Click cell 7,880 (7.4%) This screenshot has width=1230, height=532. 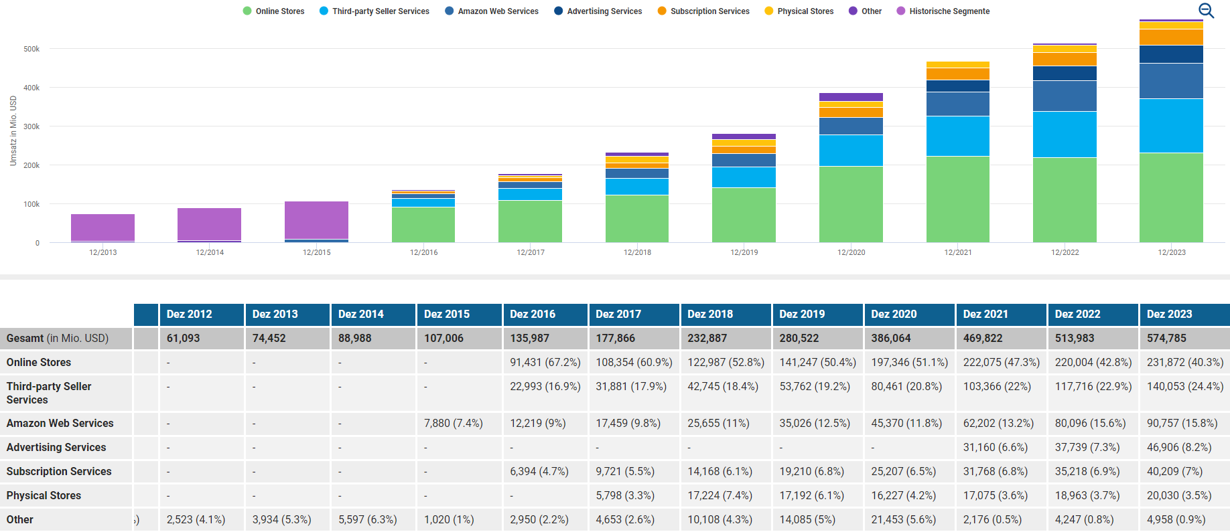pos(454,424)
